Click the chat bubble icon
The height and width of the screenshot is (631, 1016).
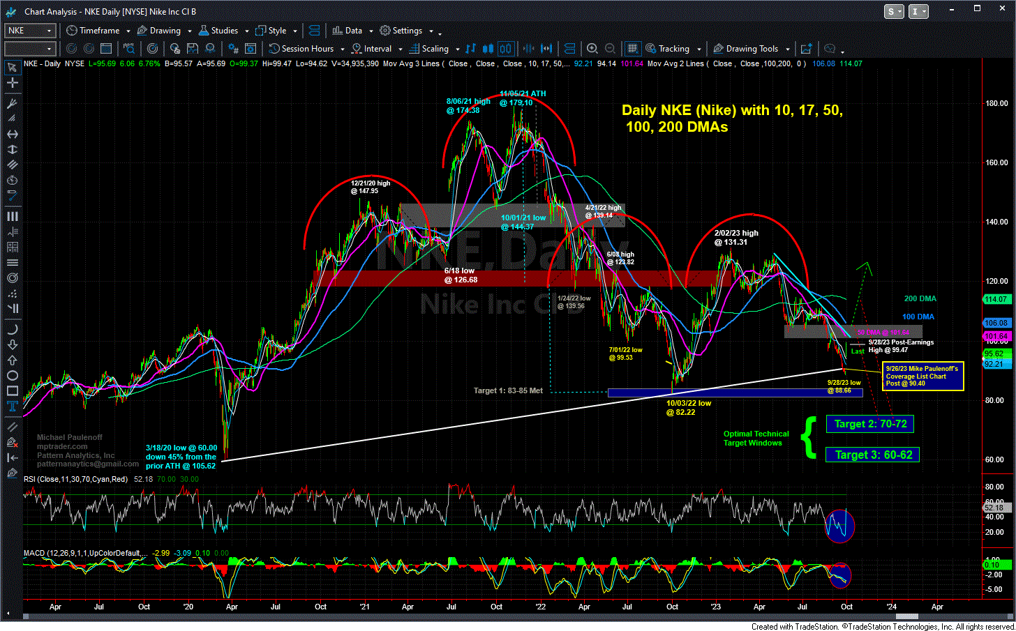coord(830,48)
